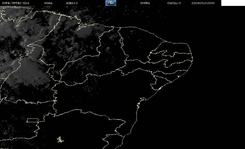Screen dimensions: 245x149
Task: Click the INFRA channel type label
Action: 145,3
